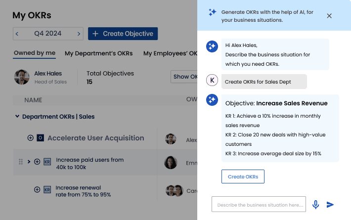This screenshot has height=220, width=351.
Task: Click the Q4 2024 period label
Action: point(47,34)
